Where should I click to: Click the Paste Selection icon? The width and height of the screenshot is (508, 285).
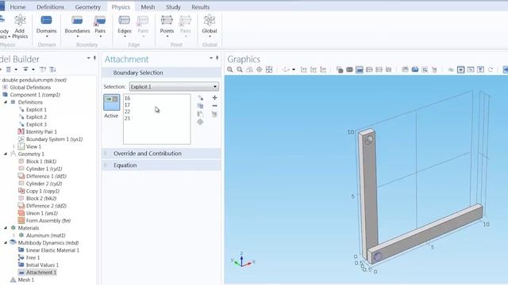[200, 114]
